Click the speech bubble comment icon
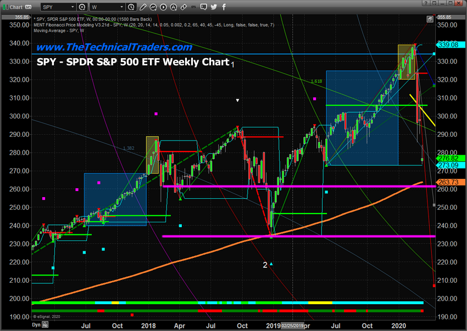Screen dimensions: 467x331 click(x=204, y=7)
